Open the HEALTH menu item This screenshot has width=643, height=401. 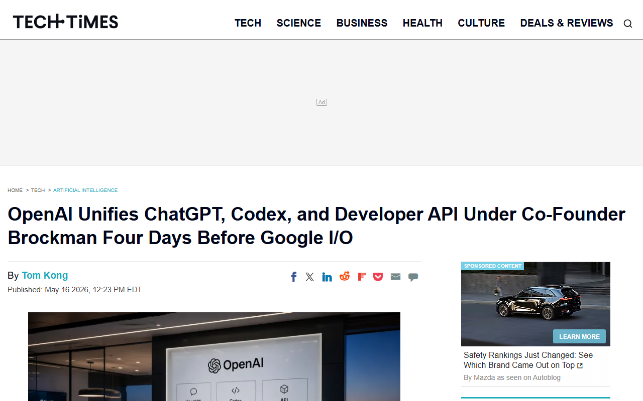(422, 23)
